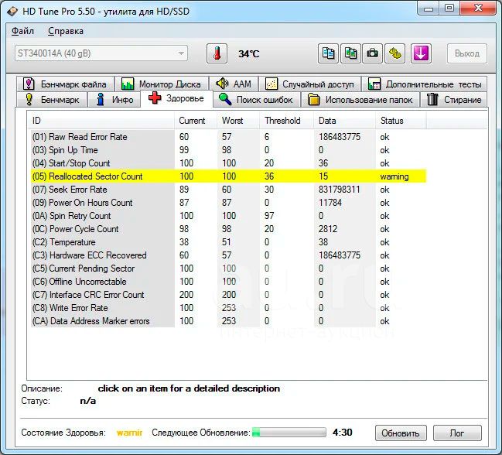Viewport: 502px width, 455px height.
Task: Open the Справка menu
Action: pyautogui.click(x=66, y=31)
